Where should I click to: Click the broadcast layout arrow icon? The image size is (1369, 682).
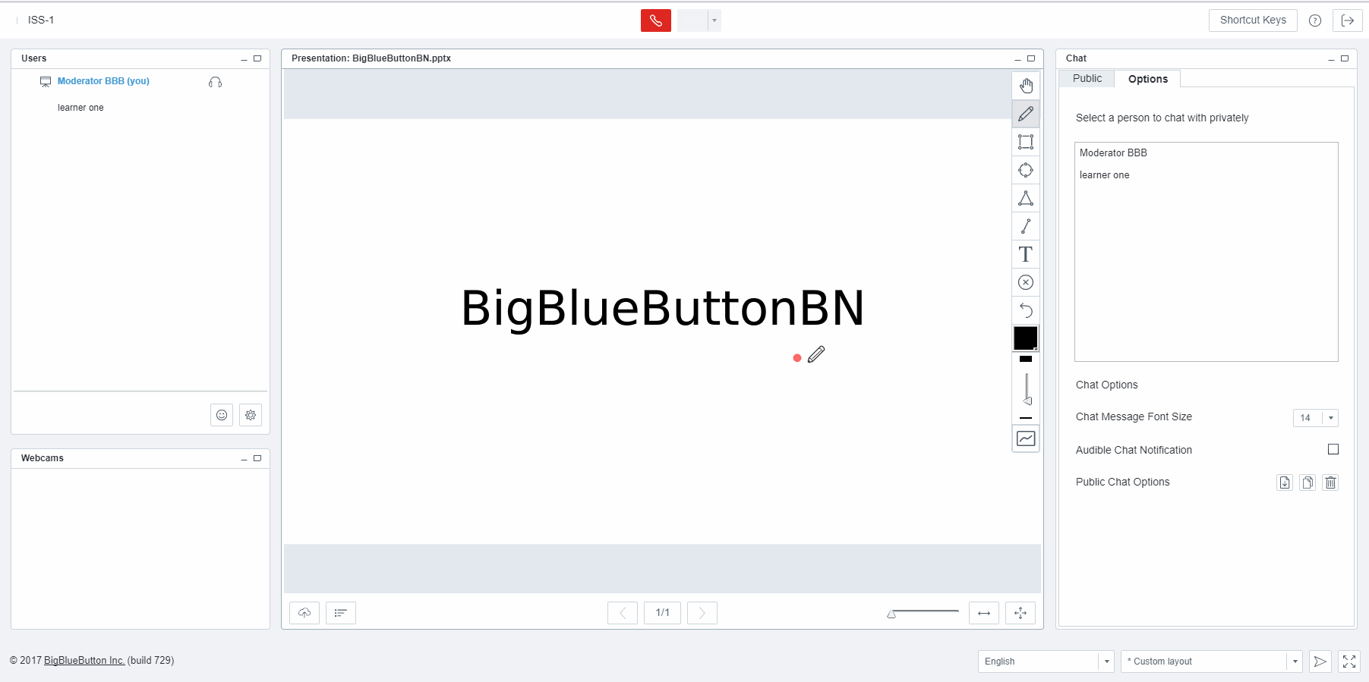pos(1320,662)
